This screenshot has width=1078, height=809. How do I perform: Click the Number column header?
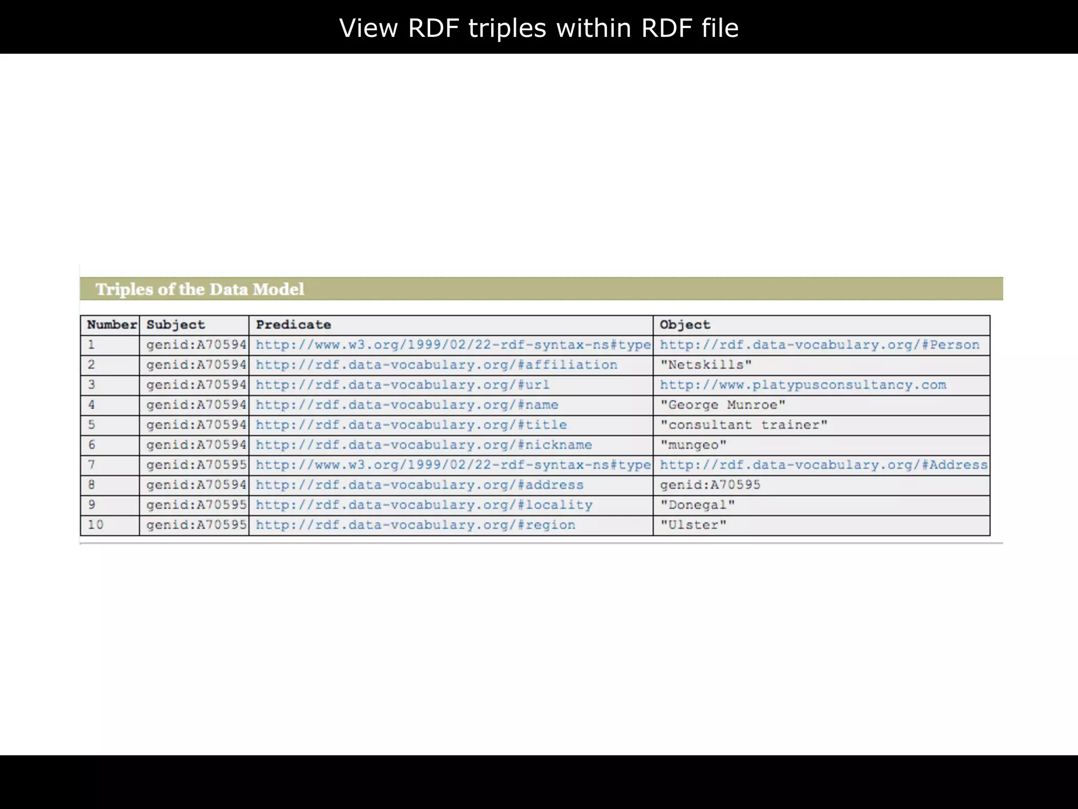112,325
